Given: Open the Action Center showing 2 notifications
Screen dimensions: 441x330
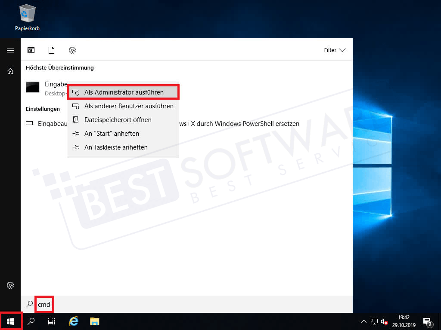Looking at the screenshot, I should pos(427,321).
